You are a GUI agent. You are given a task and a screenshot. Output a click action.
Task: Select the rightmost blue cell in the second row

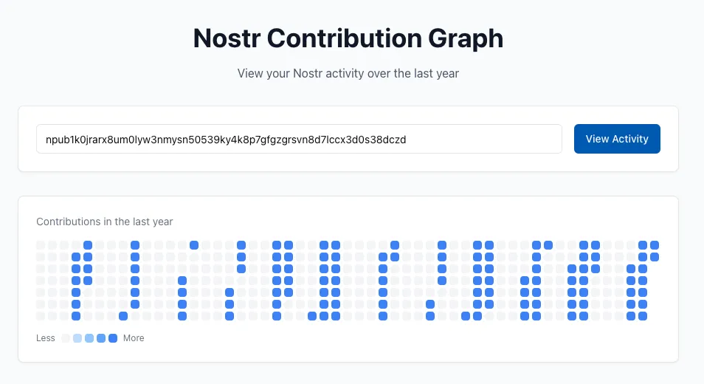pyautogui.click(x=655, y=257)
